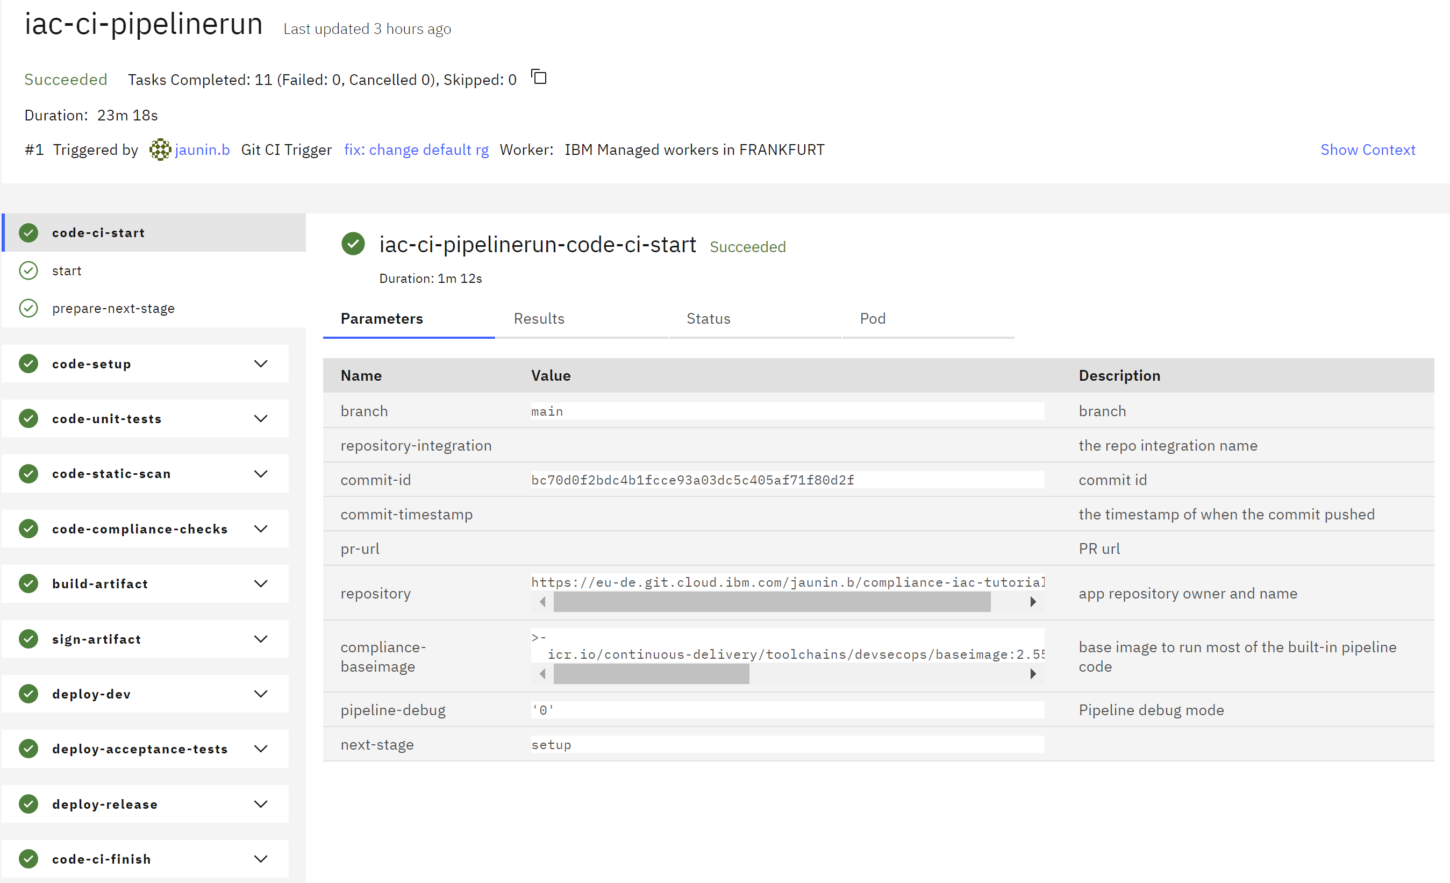1450x883 pixels.
Task: Click the success icon on build-artifact stage
Action: point(28,583)
